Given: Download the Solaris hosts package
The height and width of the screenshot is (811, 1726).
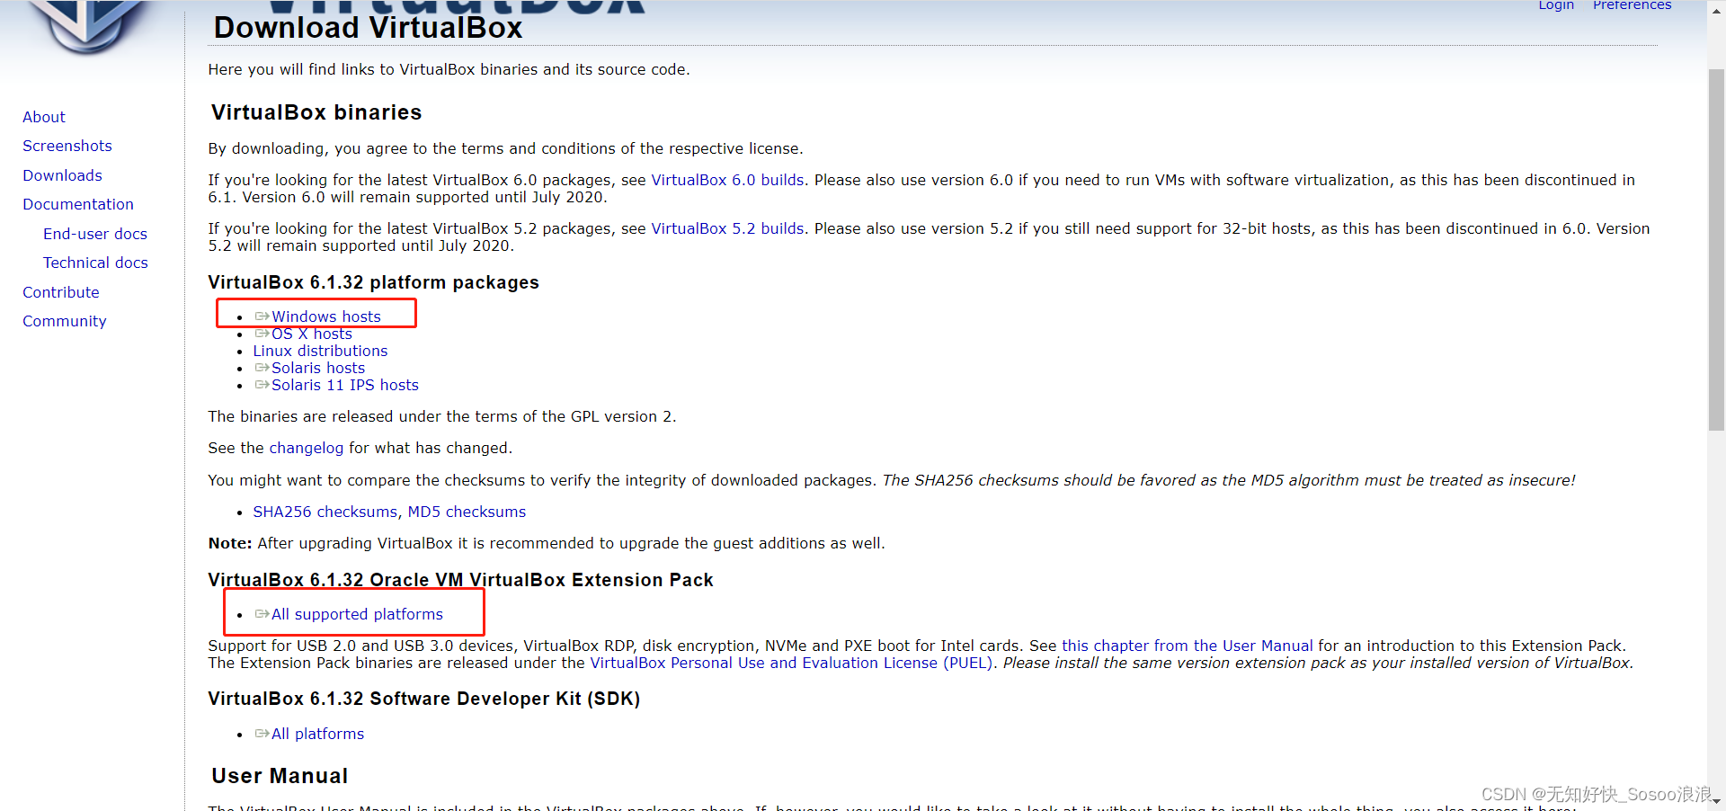Looking at the screenshot, I should [x=318, y=368].
